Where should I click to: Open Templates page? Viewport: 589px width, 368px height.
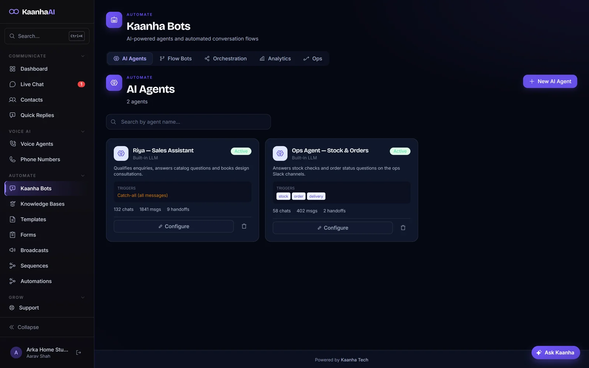pos(47,219)
